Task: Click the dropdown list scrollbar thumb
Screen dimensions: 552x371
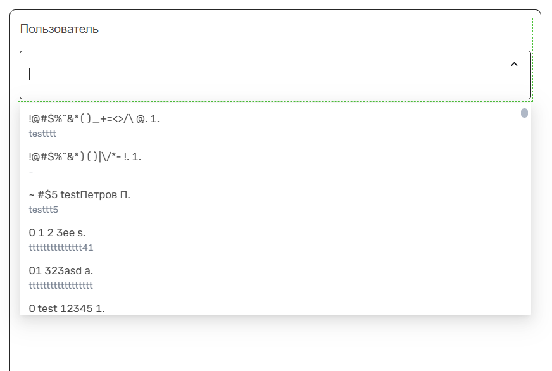Action: click(524, 113)
